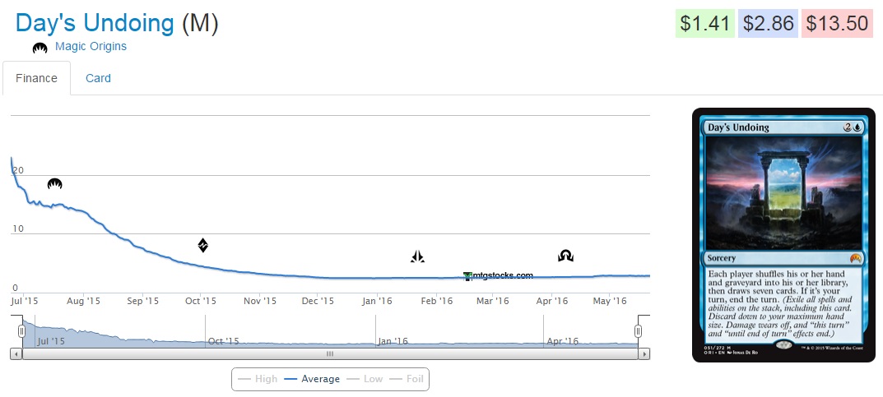Click the Battle for Zendikar set marker
Screen dimensions: 883x397
(203, 245)
